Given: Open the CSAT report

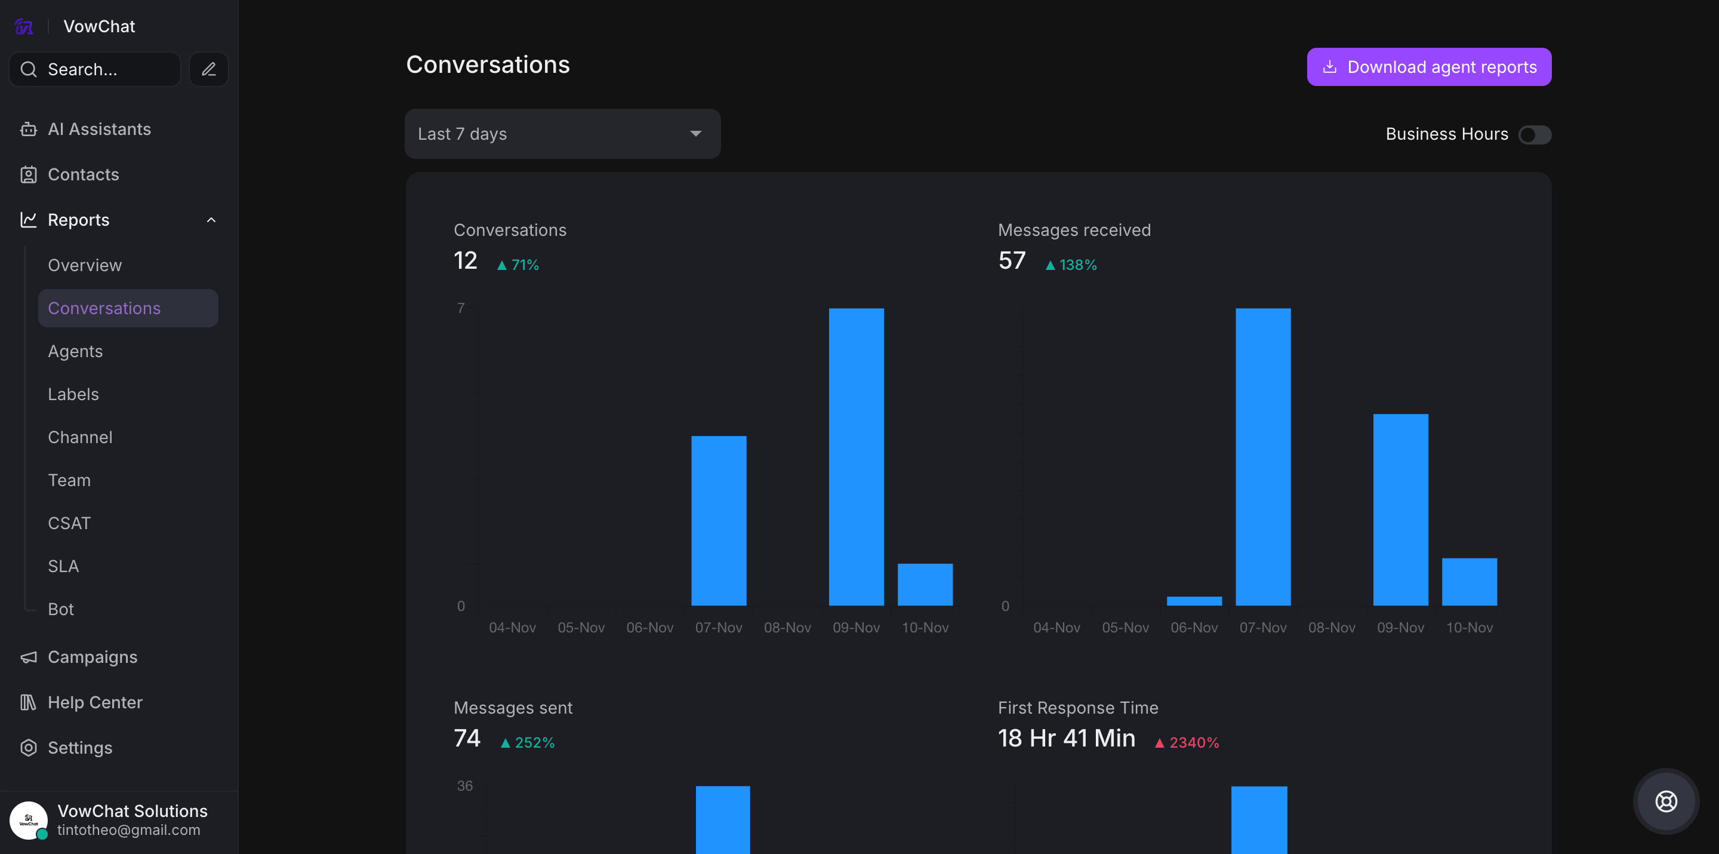Looking at the screenshot, I should [x=69, y=524].
